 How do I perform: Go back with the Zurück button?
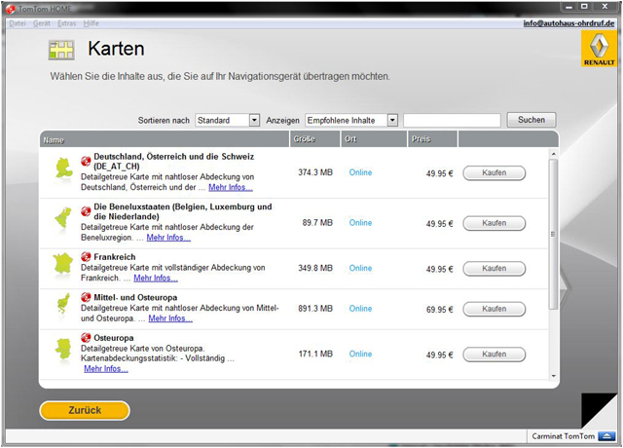(x=85, y=410)
